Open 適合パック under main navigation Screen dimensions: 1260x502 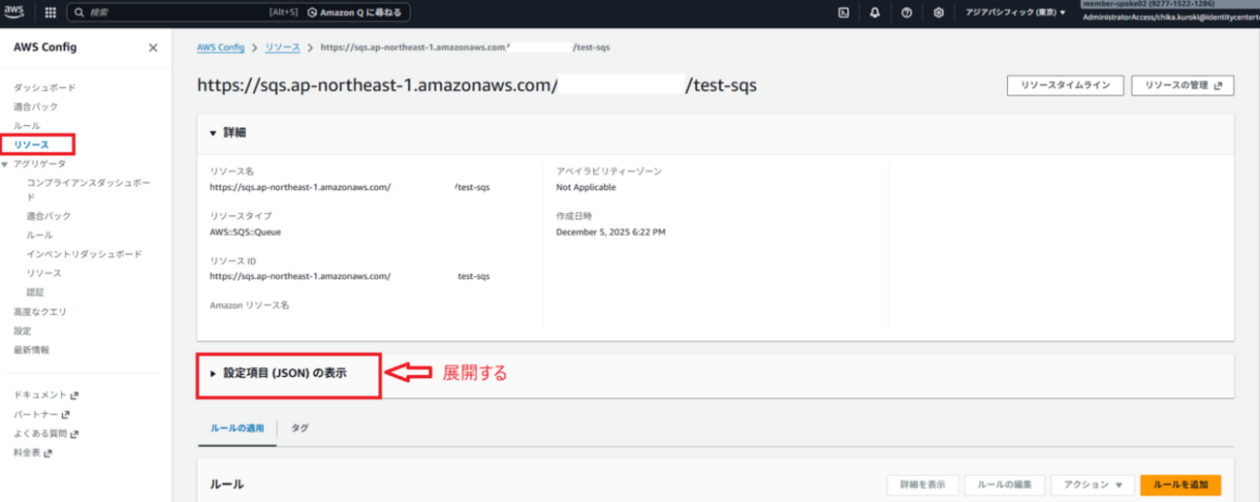coord(36,107)
